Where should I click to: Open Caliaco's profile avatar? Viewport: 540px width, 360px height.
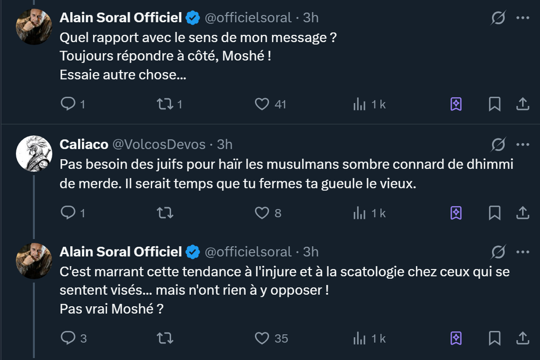[34, 153]
